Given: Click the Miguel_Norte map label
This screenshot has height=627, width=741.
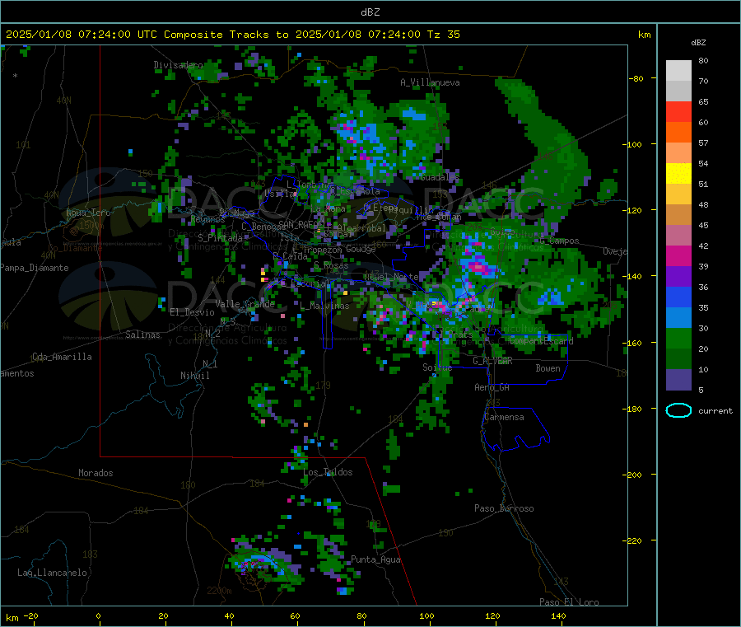Looking at the screenshot, I should (x=391, y=276).
